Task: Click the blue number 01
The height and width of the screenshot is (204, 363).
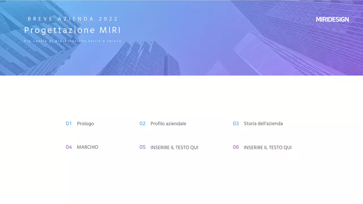Action: pos(69,124)
